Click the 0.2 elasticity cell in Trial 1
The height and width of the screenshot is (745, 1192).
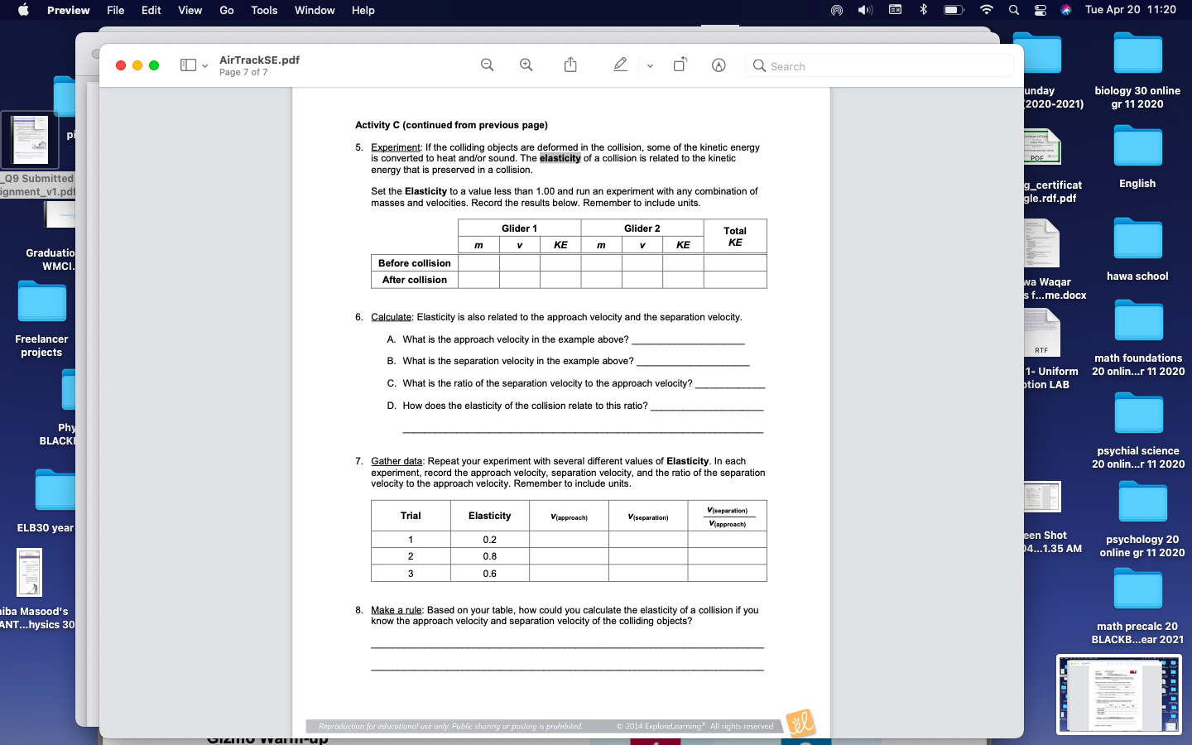(490, 540)
